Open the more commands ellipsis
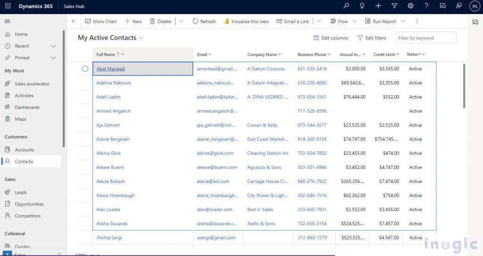The image size is (483, 256). (x=417, y=21)
